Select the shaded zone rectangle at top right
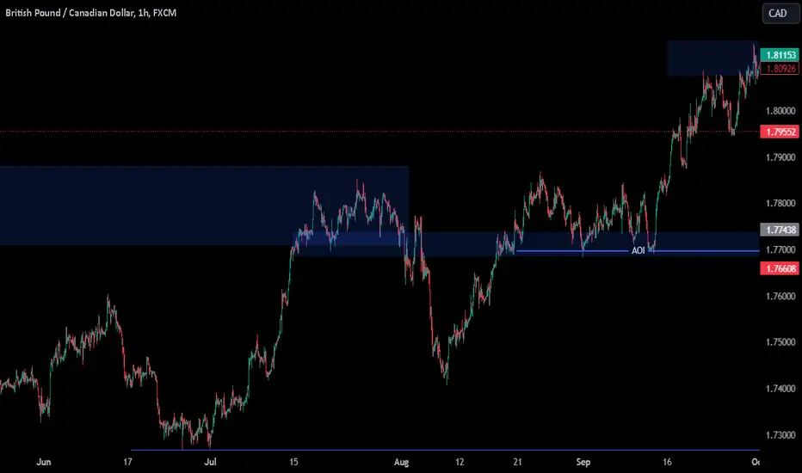Image resolution: width=802 pixels, height=473 pixels. pyautogui.click(x=713, y=58)
